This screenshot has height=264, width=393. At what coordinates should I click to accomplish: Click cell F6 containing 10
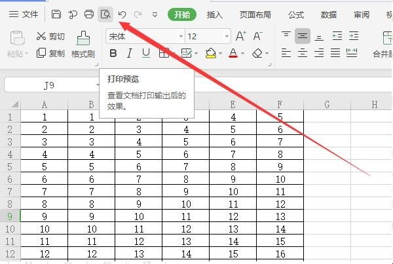[x=280, y=179]
